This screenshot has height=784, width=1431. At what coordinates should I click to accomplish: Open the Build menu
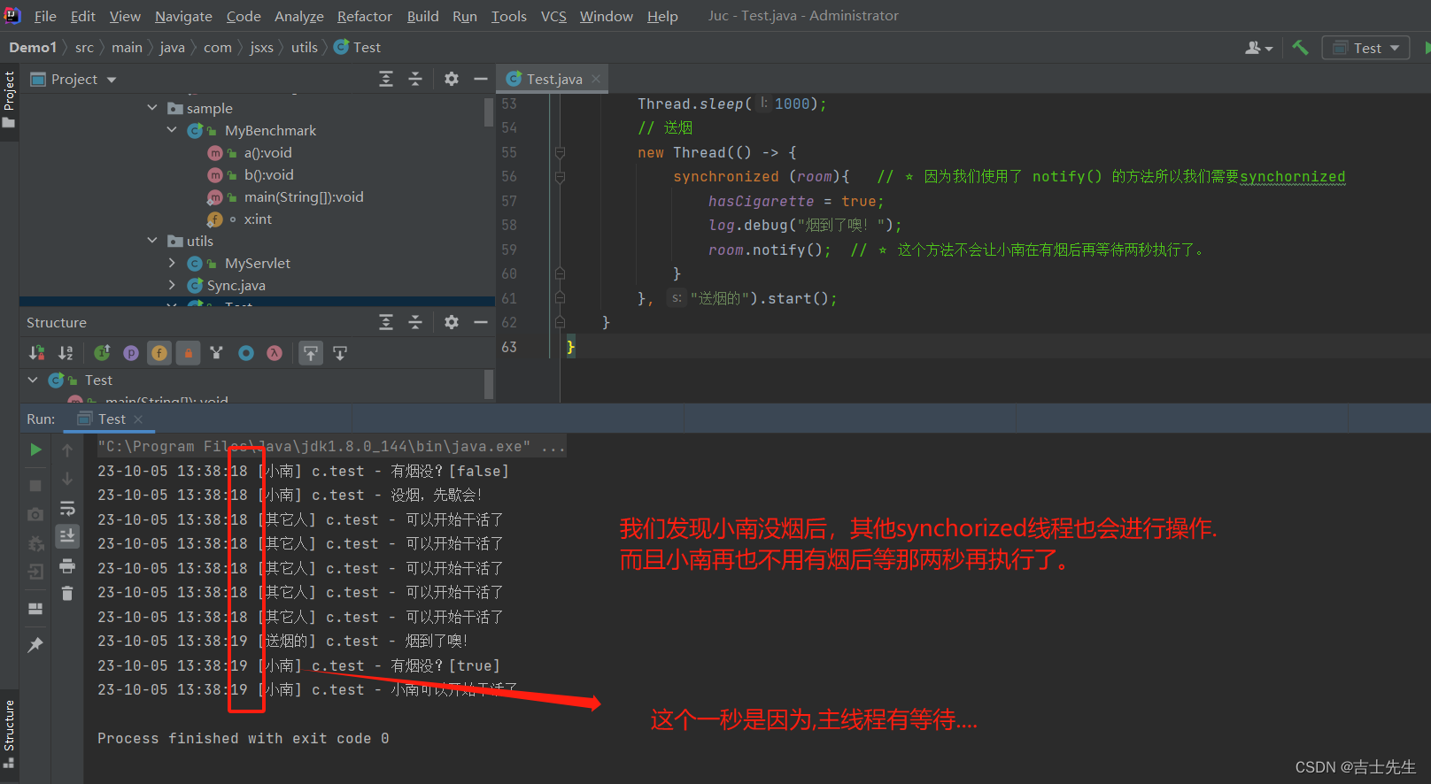(422, 16)
